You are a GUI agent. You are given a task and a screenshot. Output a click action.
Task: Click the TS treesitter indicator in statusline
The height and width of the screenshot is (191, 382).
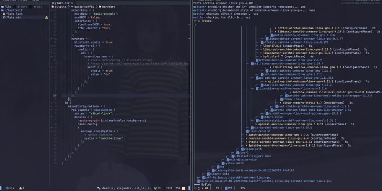pos(158,188)
